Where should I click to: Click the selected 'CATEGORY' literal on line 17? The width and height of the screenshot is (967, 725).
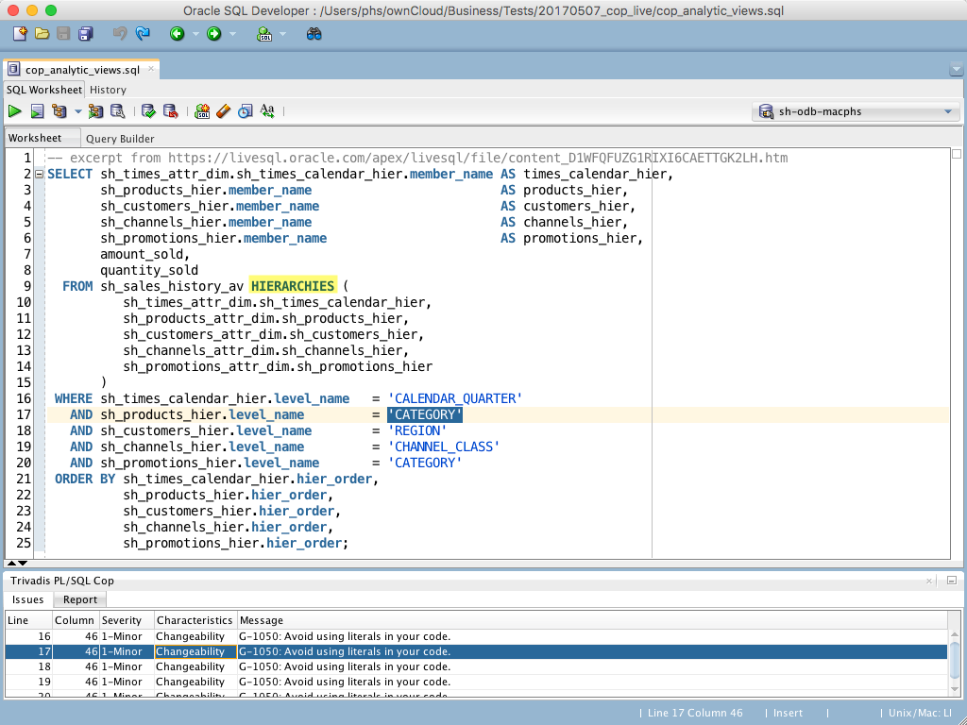[x=425, y=414]
